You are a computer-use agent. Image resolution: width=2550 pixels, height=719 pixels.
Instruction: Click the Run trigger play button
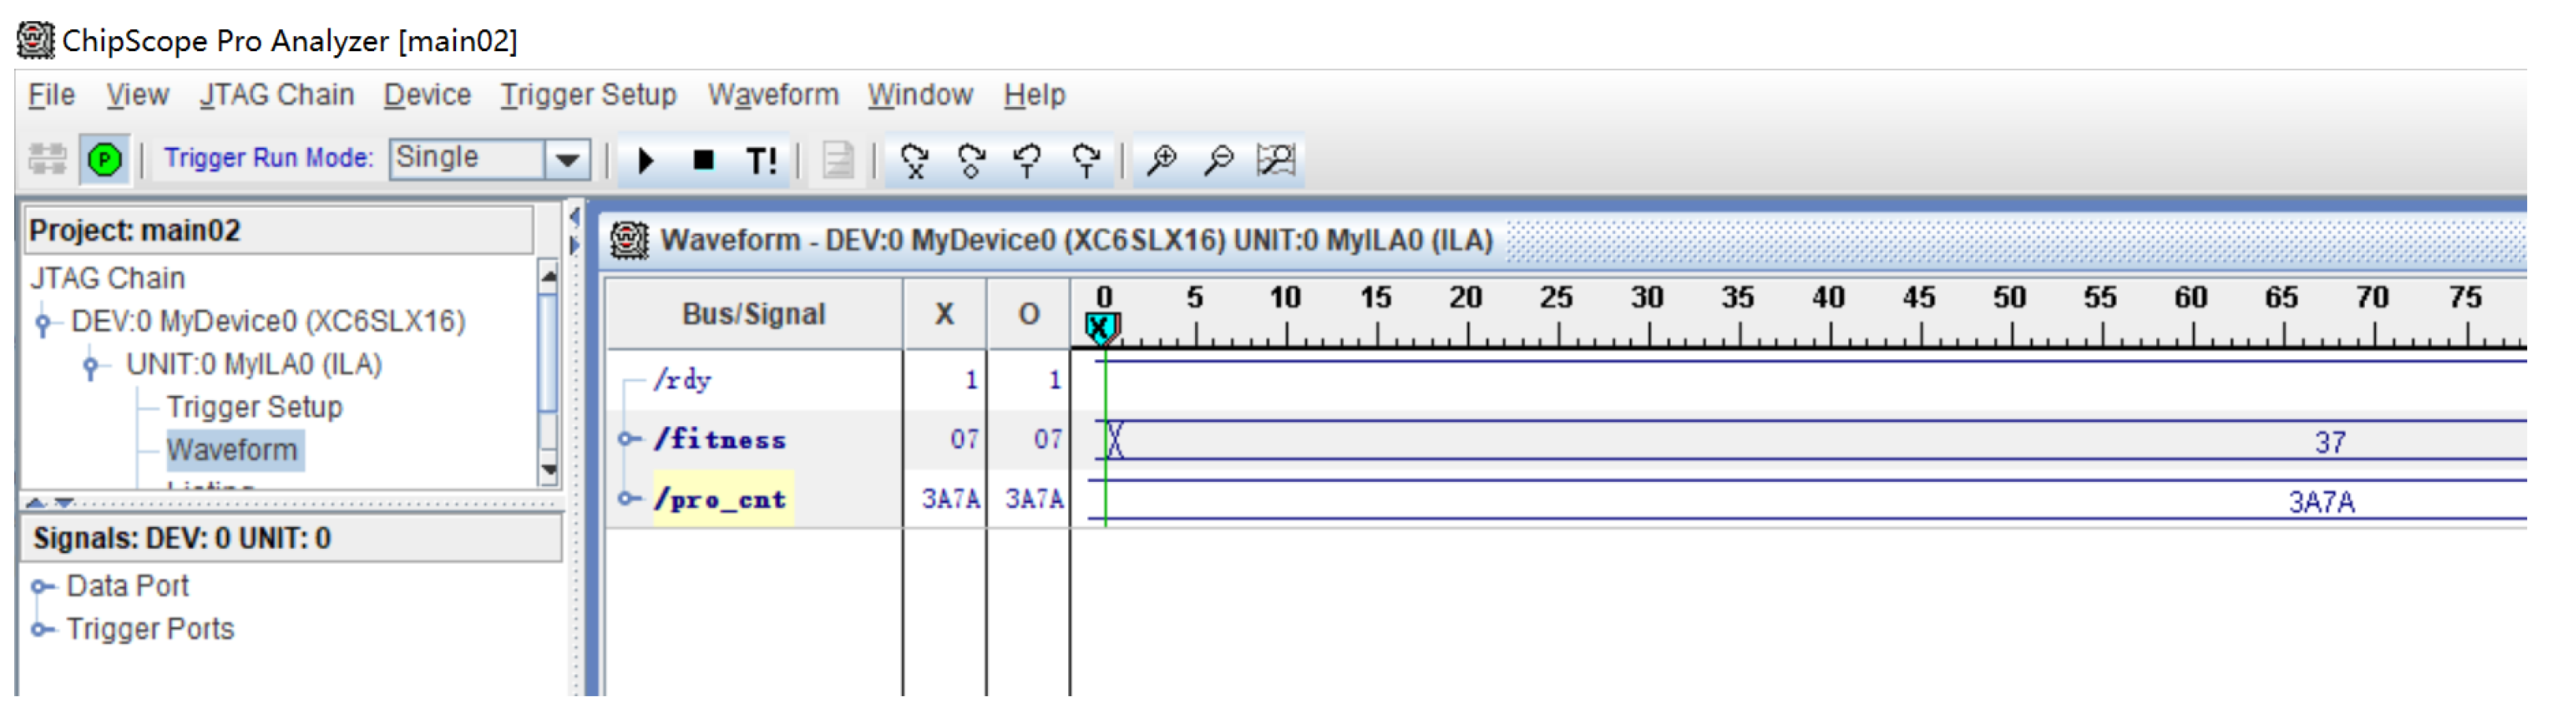click(x=647, y=160)
